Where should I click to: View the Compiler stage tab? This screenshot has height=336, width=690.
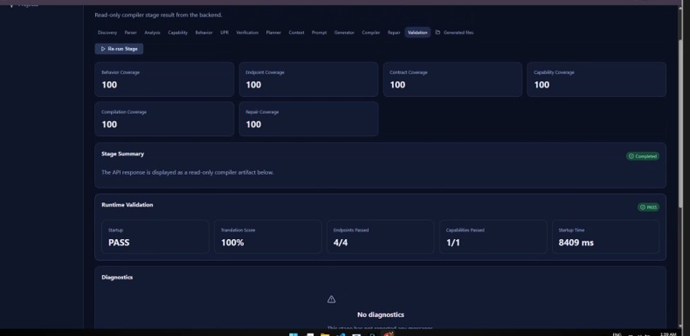click(371, 33)
